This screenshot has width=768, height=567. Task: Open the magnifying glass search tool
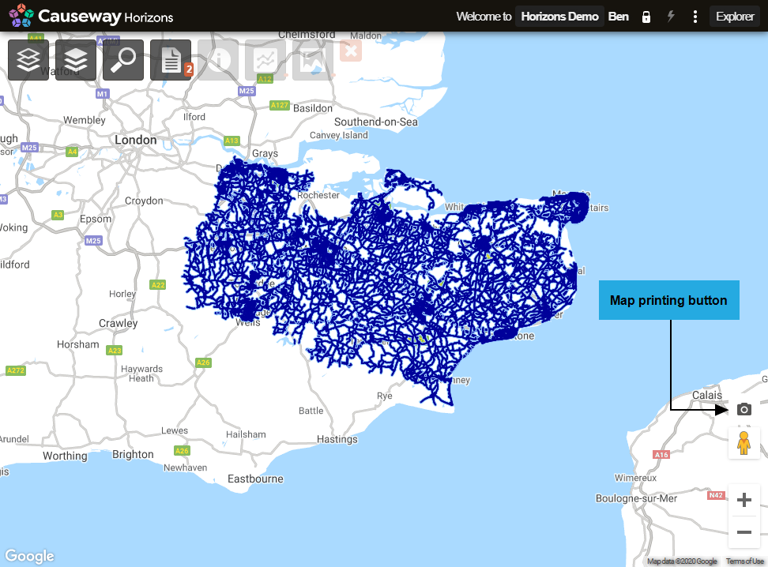(123, 60)
